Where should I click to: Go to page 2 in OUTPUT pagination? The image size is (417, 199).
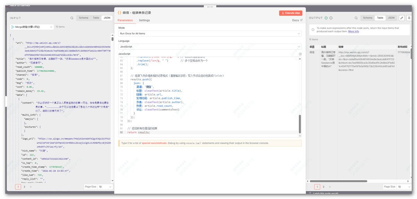(323, 186)
